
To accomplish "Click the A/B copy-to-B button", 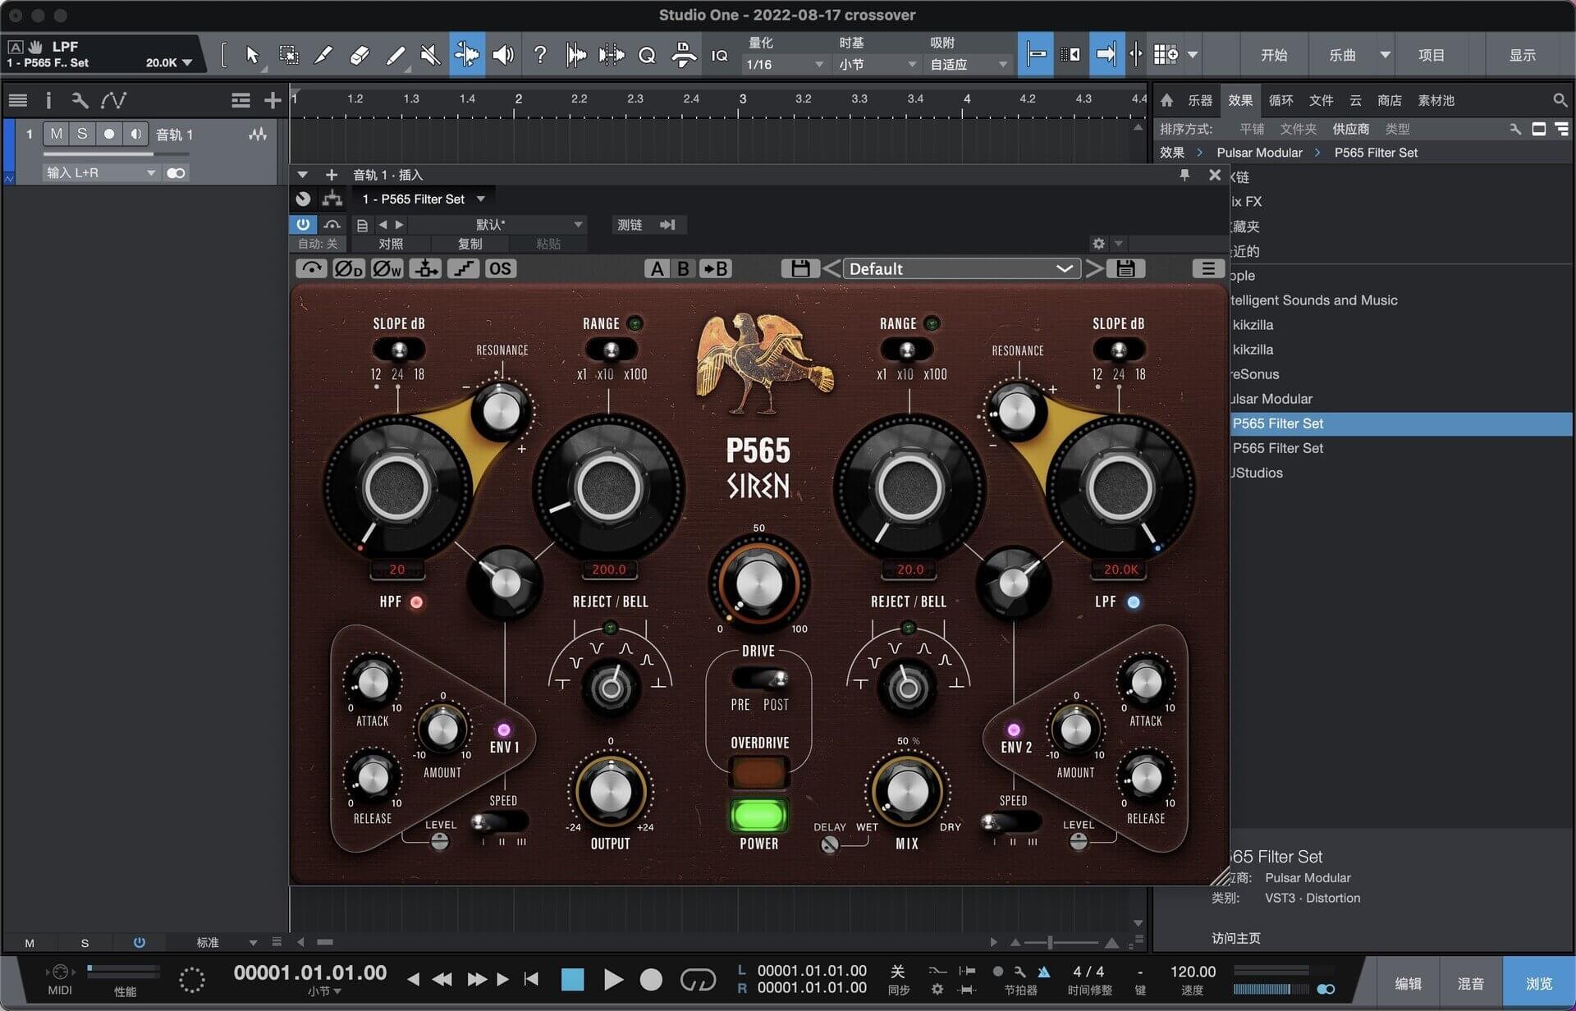I will tap(715, 268).
